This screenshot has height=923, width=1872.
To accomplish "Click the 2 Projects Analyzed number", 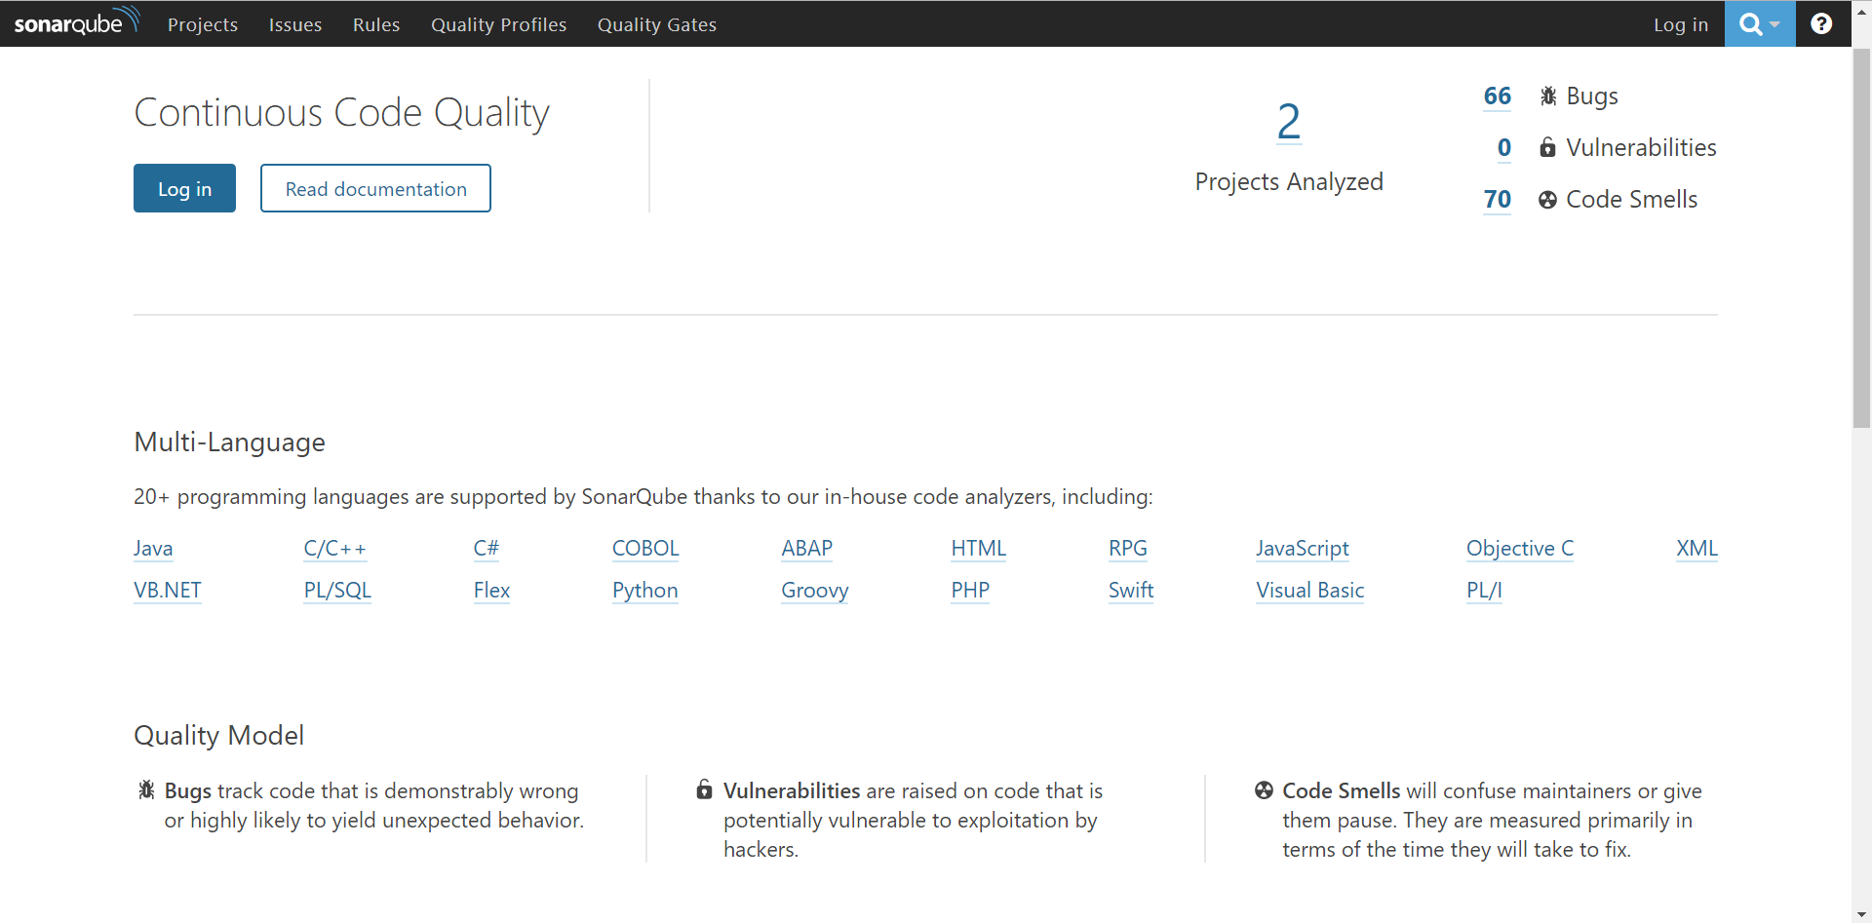I will click(x=1289, y=122).
